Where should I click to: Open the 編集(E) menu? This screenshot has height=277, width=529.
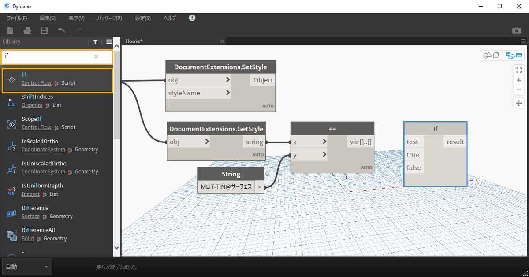point(48,18)
